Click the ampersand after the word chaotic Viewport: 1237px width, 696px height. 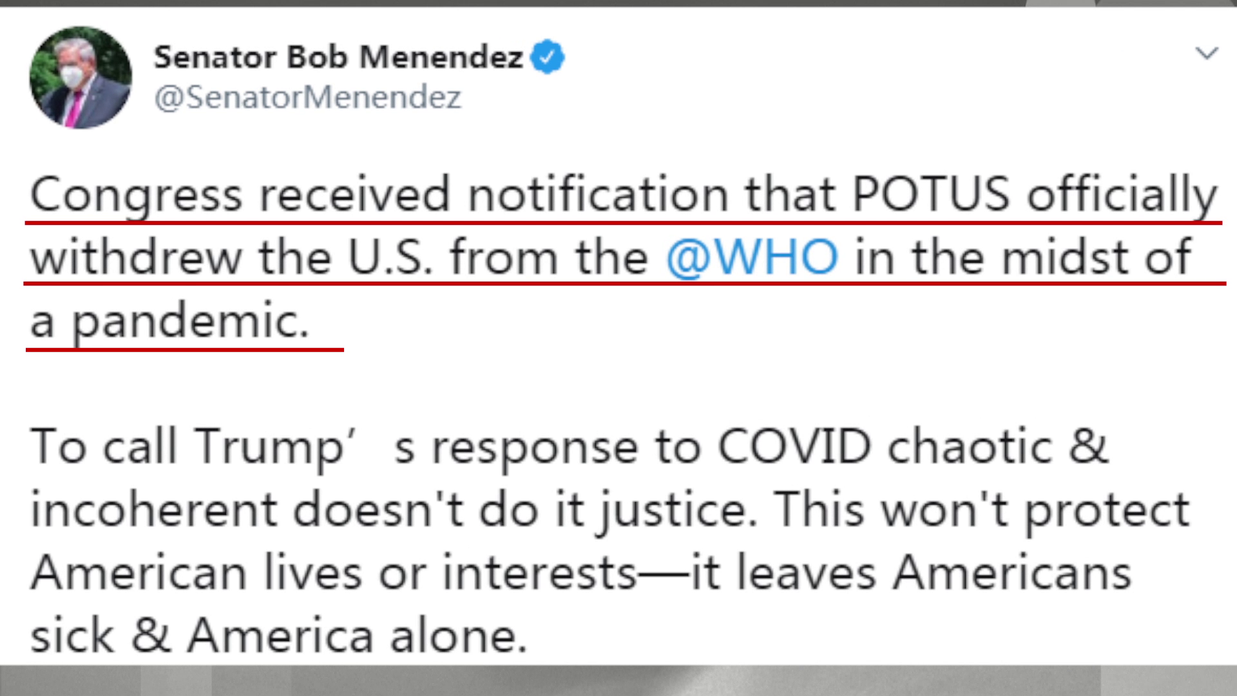1088,446
